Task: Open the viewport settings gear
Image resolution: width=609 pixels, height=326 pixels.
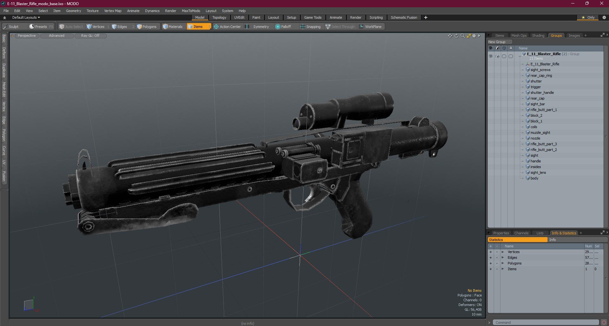Action: tap(474, 36)
